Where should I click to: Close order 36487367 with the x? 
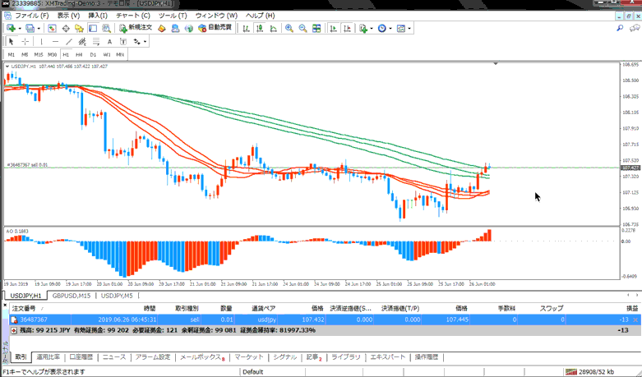(x=635, y=320)
